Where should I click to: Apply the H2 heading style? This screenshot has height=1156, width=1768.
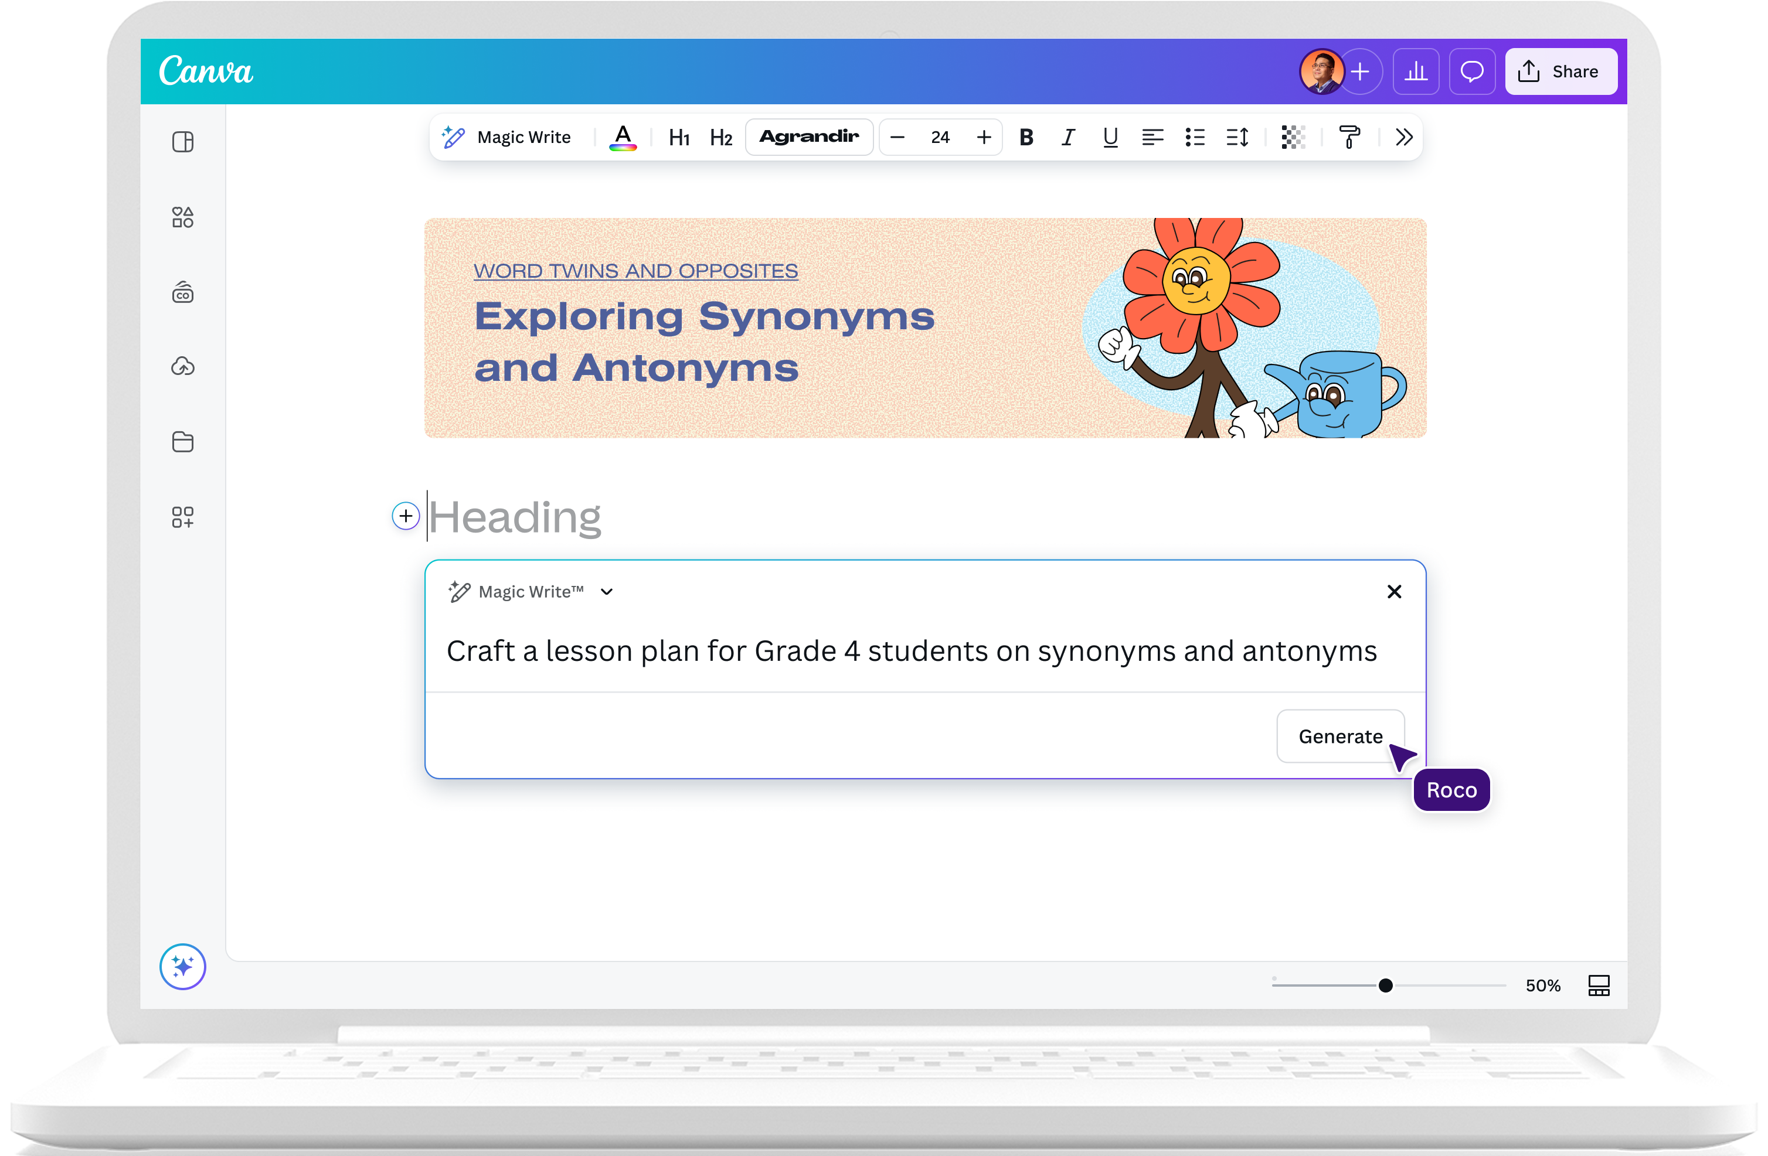(x=720, y=137)
